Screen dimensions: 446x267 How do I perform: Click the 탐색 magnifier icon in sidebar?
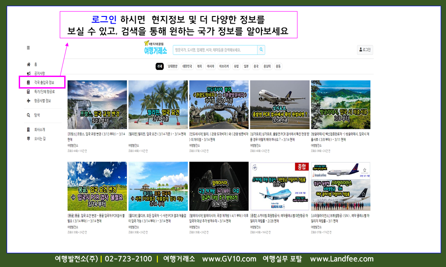click(x=29, y=115)
